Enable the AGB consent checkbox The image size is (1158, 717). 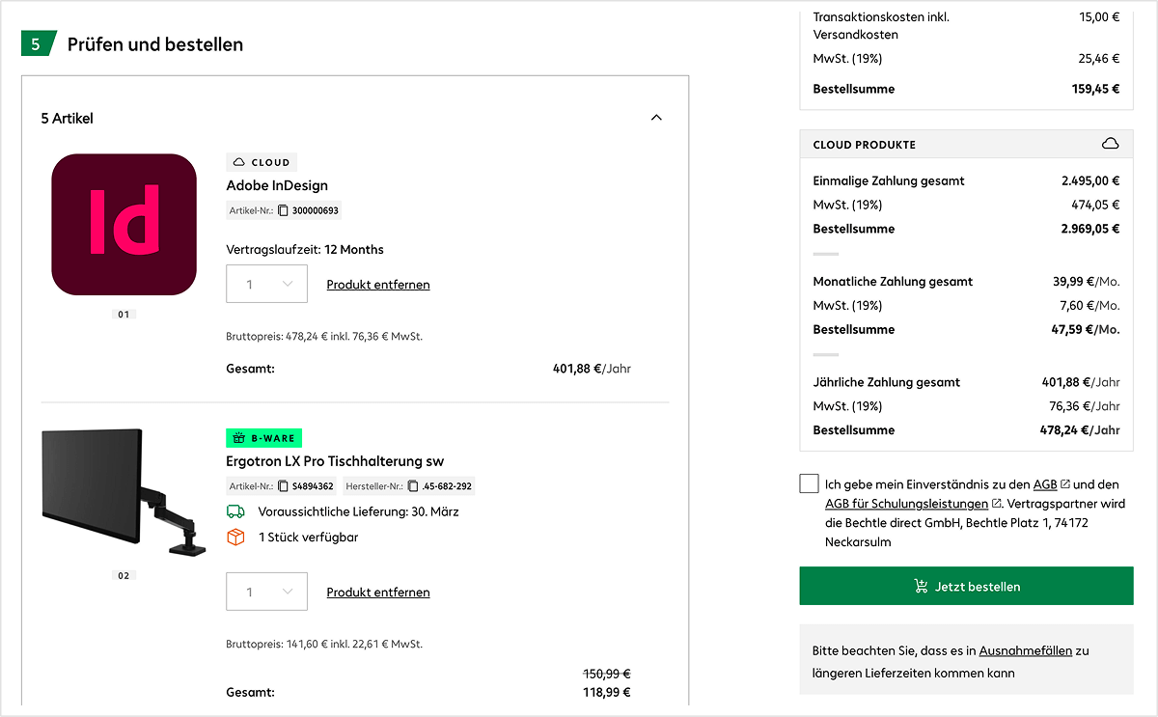tap(809, 483)
